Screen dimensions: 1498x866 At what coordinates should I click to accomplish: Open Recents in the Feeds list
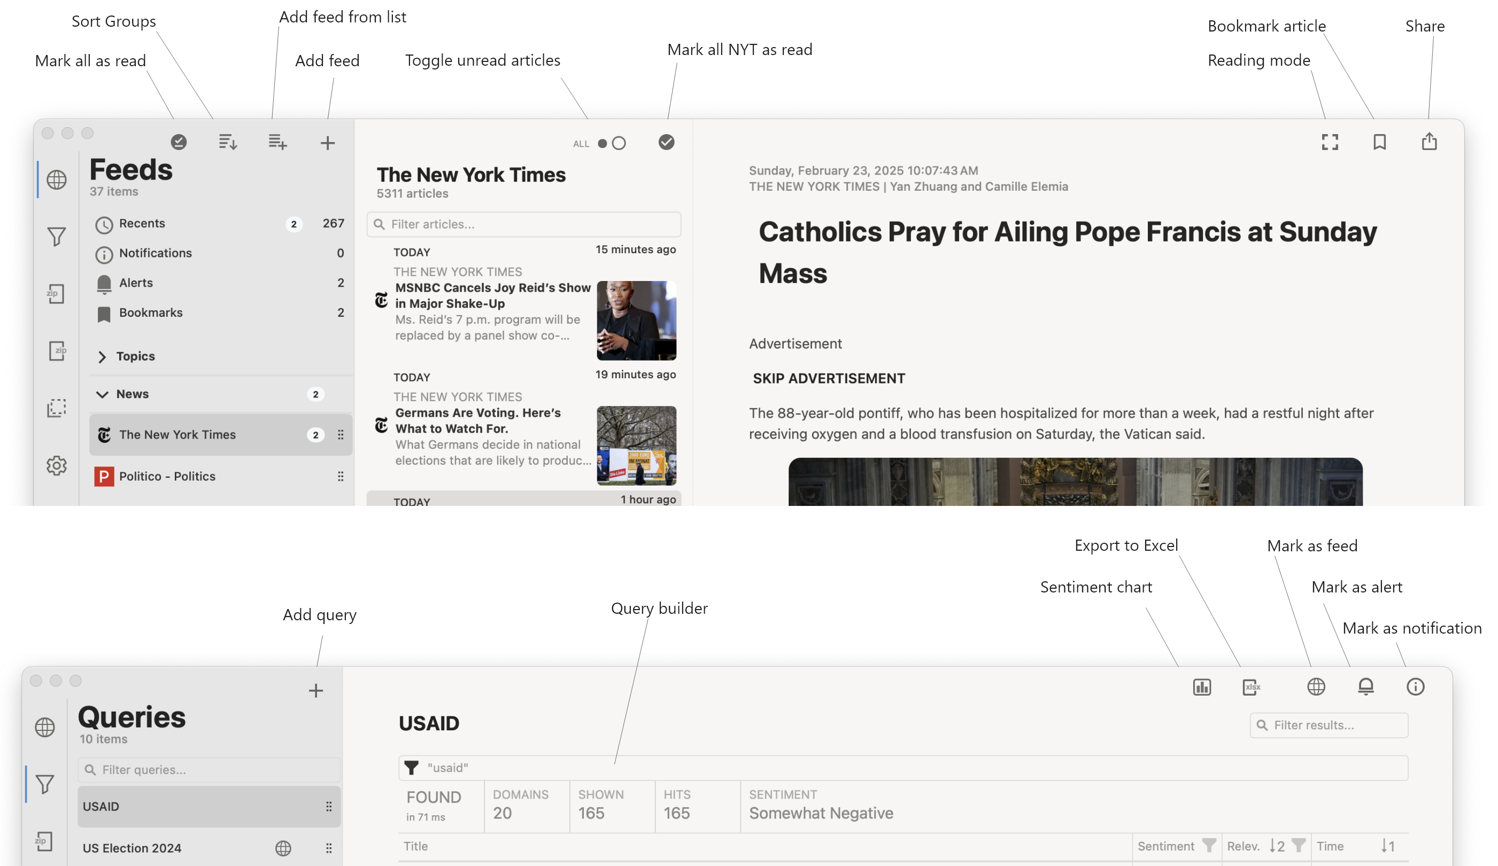[x=220, y=223]
